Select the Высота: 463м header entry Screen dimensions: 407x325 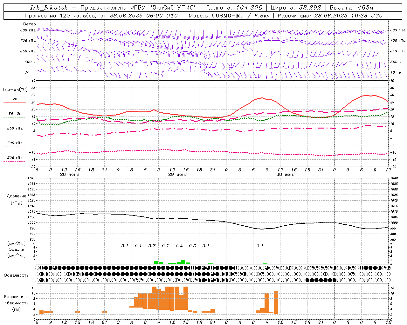[351, 8]
